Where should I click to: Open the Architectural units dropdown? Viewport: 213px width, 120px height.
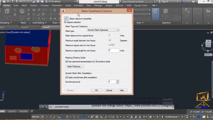pyautogui.click(x=172, y=117)
